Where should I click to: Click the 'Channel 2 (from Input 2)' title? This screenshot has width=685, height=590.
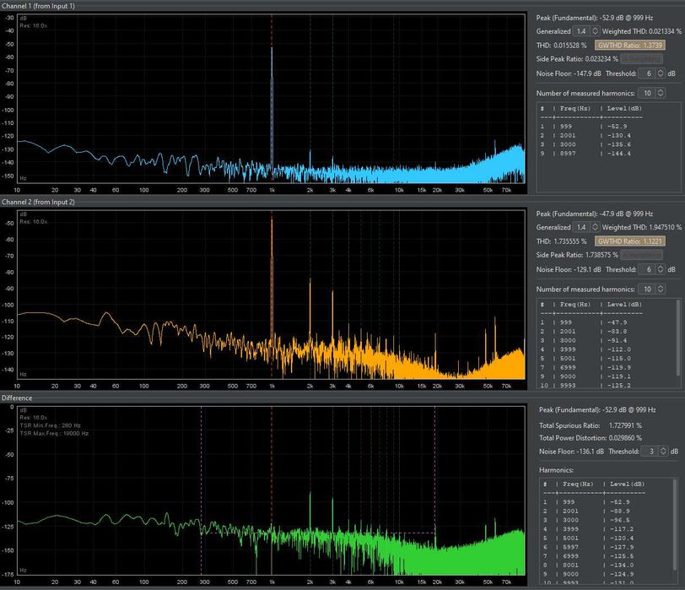(38, 202)
